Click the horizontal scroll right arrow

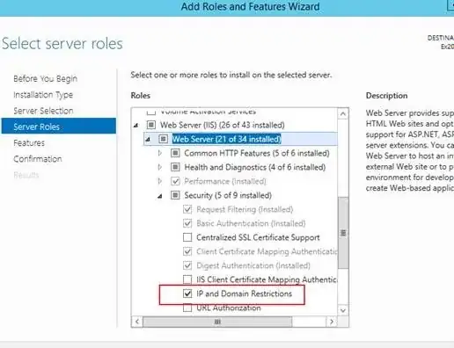(x=332, y=322)
